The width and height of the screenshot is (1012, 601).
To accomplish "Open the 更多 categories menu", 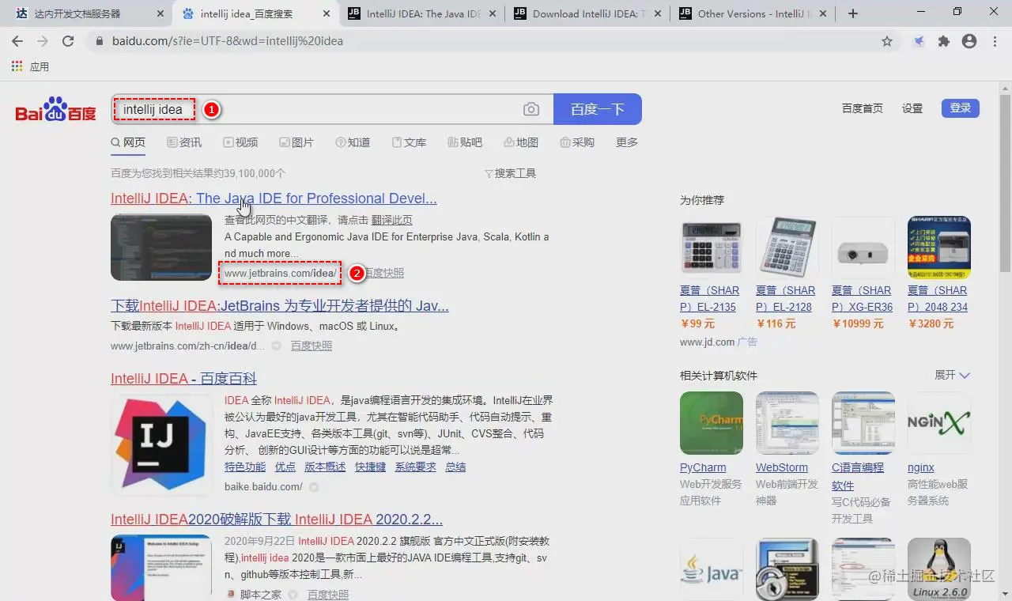I will pos(627,142).
